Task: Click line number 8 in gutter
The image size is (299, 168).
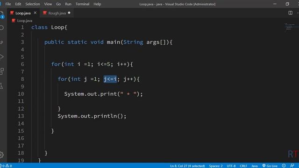Action: [22, 79]
